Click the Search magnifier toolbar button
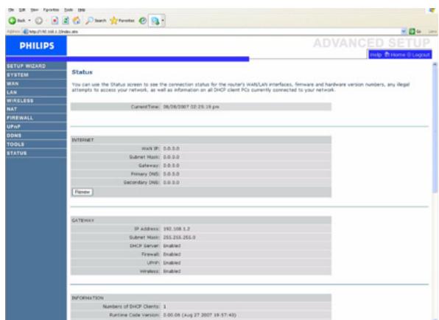 point(96,21)
